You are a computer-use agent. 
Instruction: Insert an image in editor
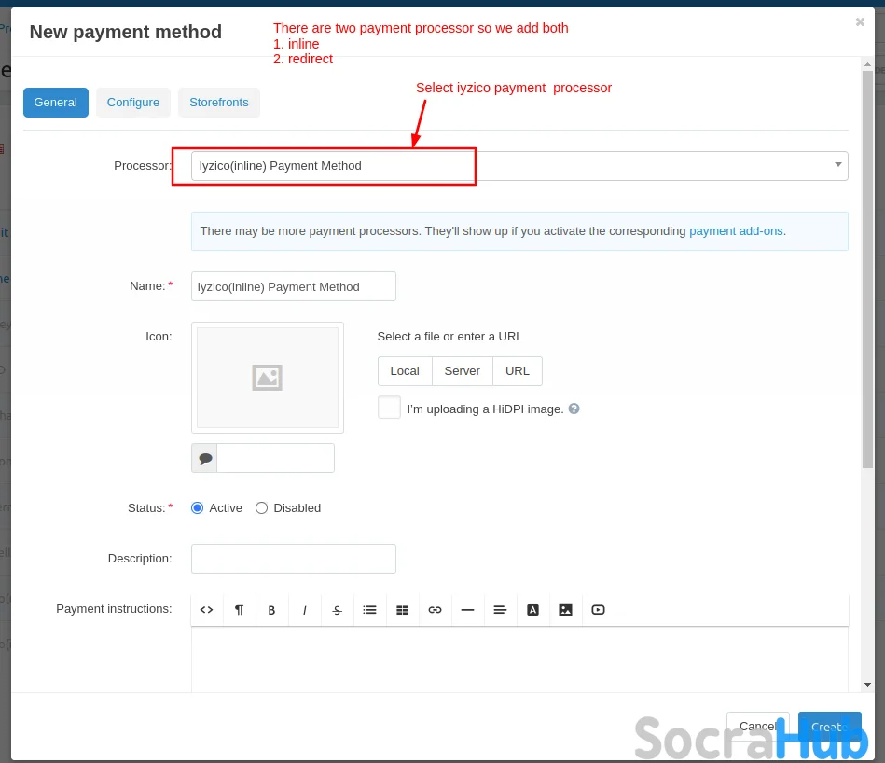565,609
